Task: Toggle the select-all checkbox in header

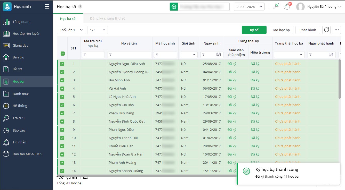Action: coord(62,54)
